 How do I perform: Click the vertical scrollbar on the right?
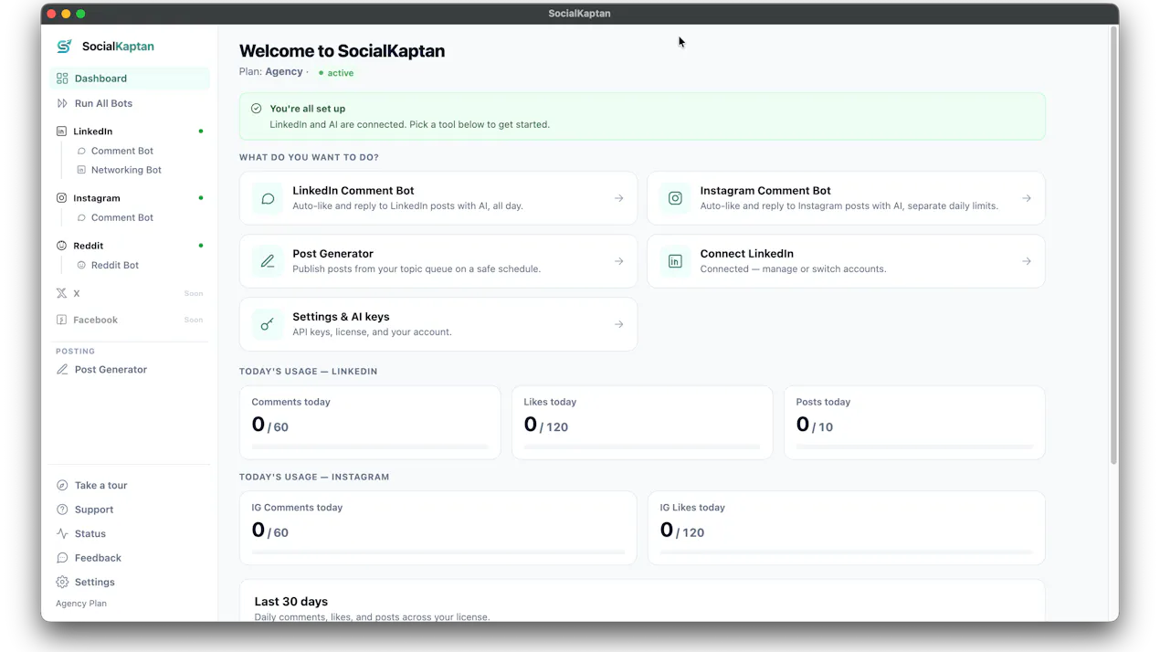pos(1113,247)
